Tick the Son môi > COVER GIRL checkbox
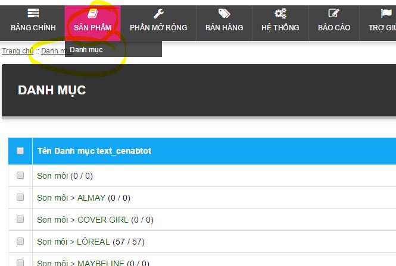Image resolution: width=396 pixels, height=266 pixels. (x=20, y=220)
